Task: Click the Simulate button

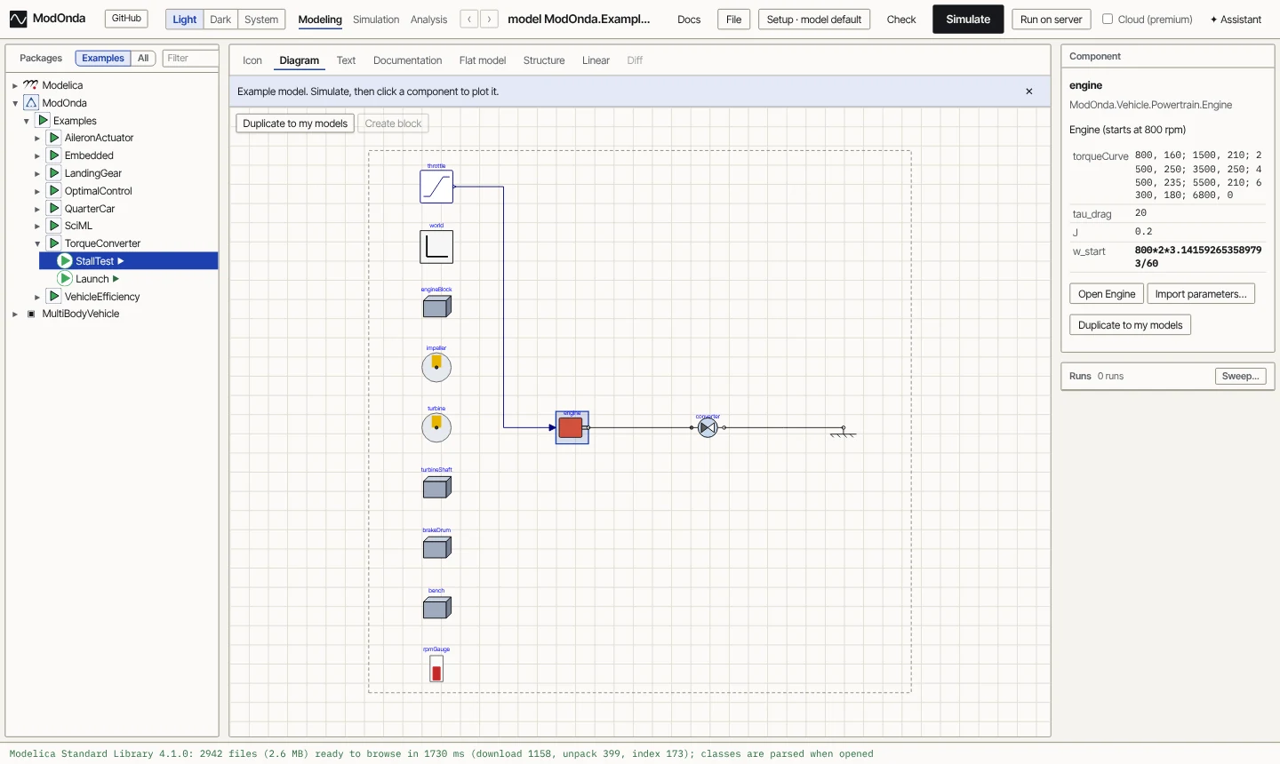Action: pyautogui.click(x=968, y=19)
